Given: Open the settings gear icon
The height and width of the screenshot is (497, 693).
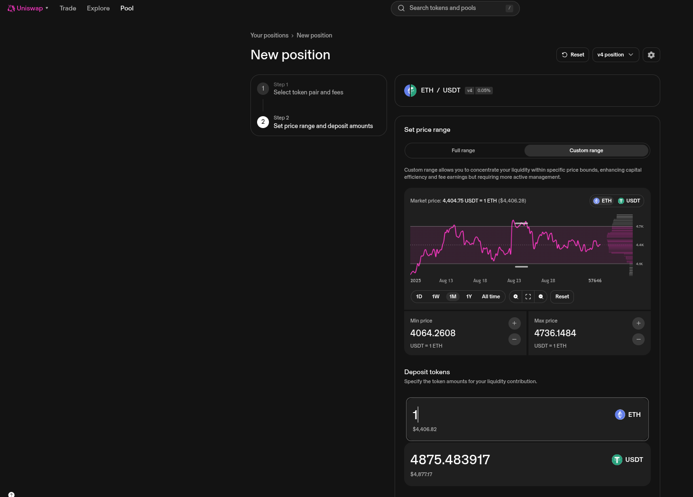Looking at the screenshot, I should 651,55.
